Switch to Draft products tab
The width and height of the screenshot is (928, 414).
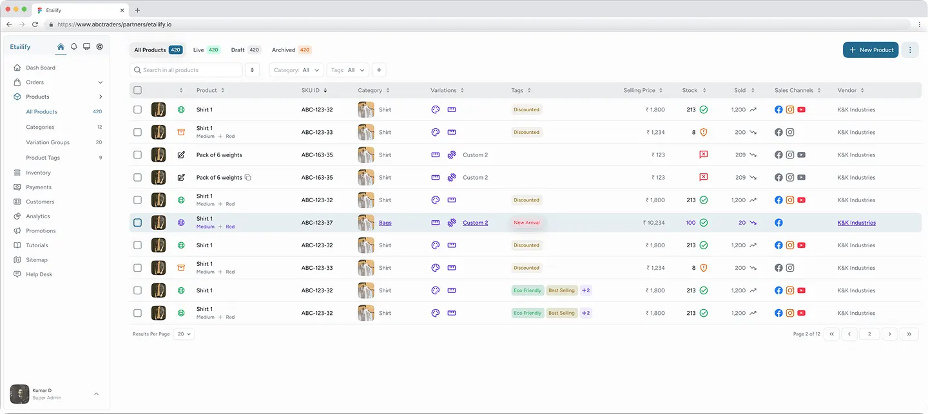(246, 50)
